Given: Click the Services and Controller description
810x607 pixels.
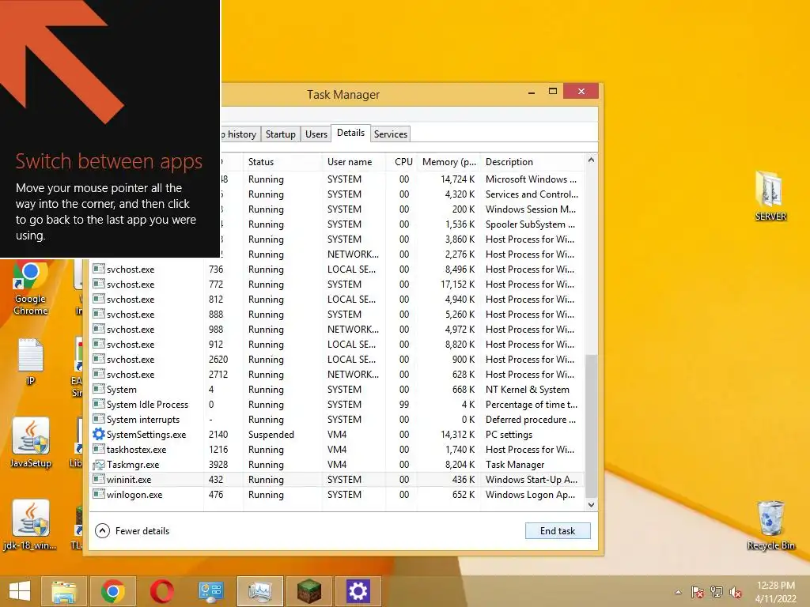Looking at the screenshot, I should coord(532,194).
